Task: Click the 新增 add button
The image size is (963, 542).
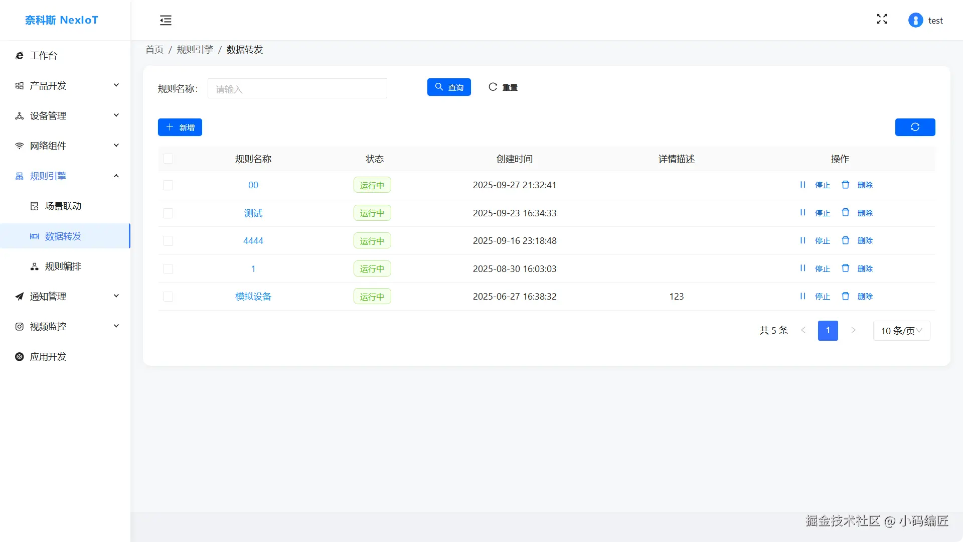Action: pyautogui.click(x=180, y=127)
